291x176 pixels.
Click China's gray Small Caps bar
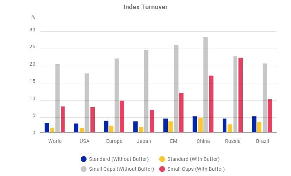[205, 85]
